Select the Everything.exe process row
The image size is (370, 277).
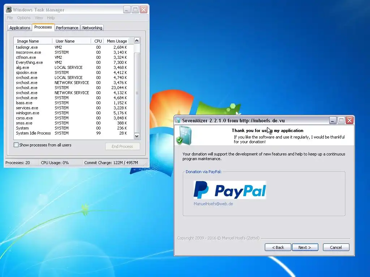pos(74,62)
